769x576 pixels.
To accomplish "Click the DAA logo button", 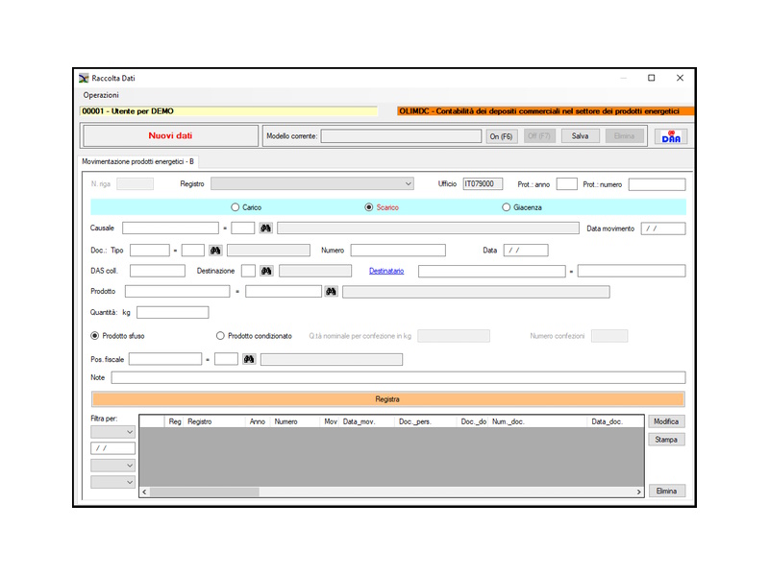I will [x=671, y=136].
